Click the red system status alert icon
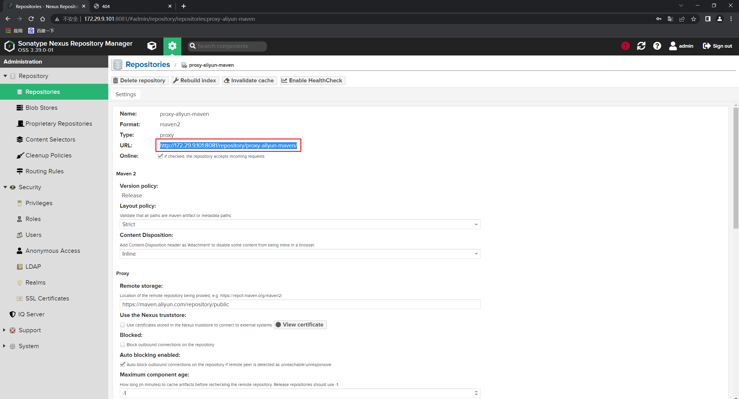 click(625, 46)
